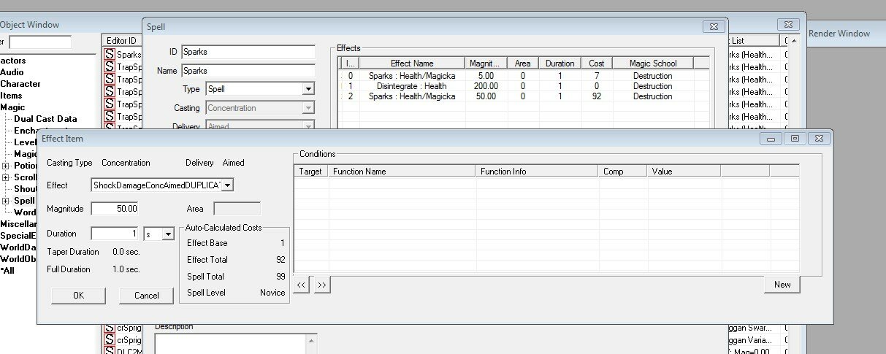
Task: Select the Sparks effect row with magnitude 50.00
Action: 524,96
